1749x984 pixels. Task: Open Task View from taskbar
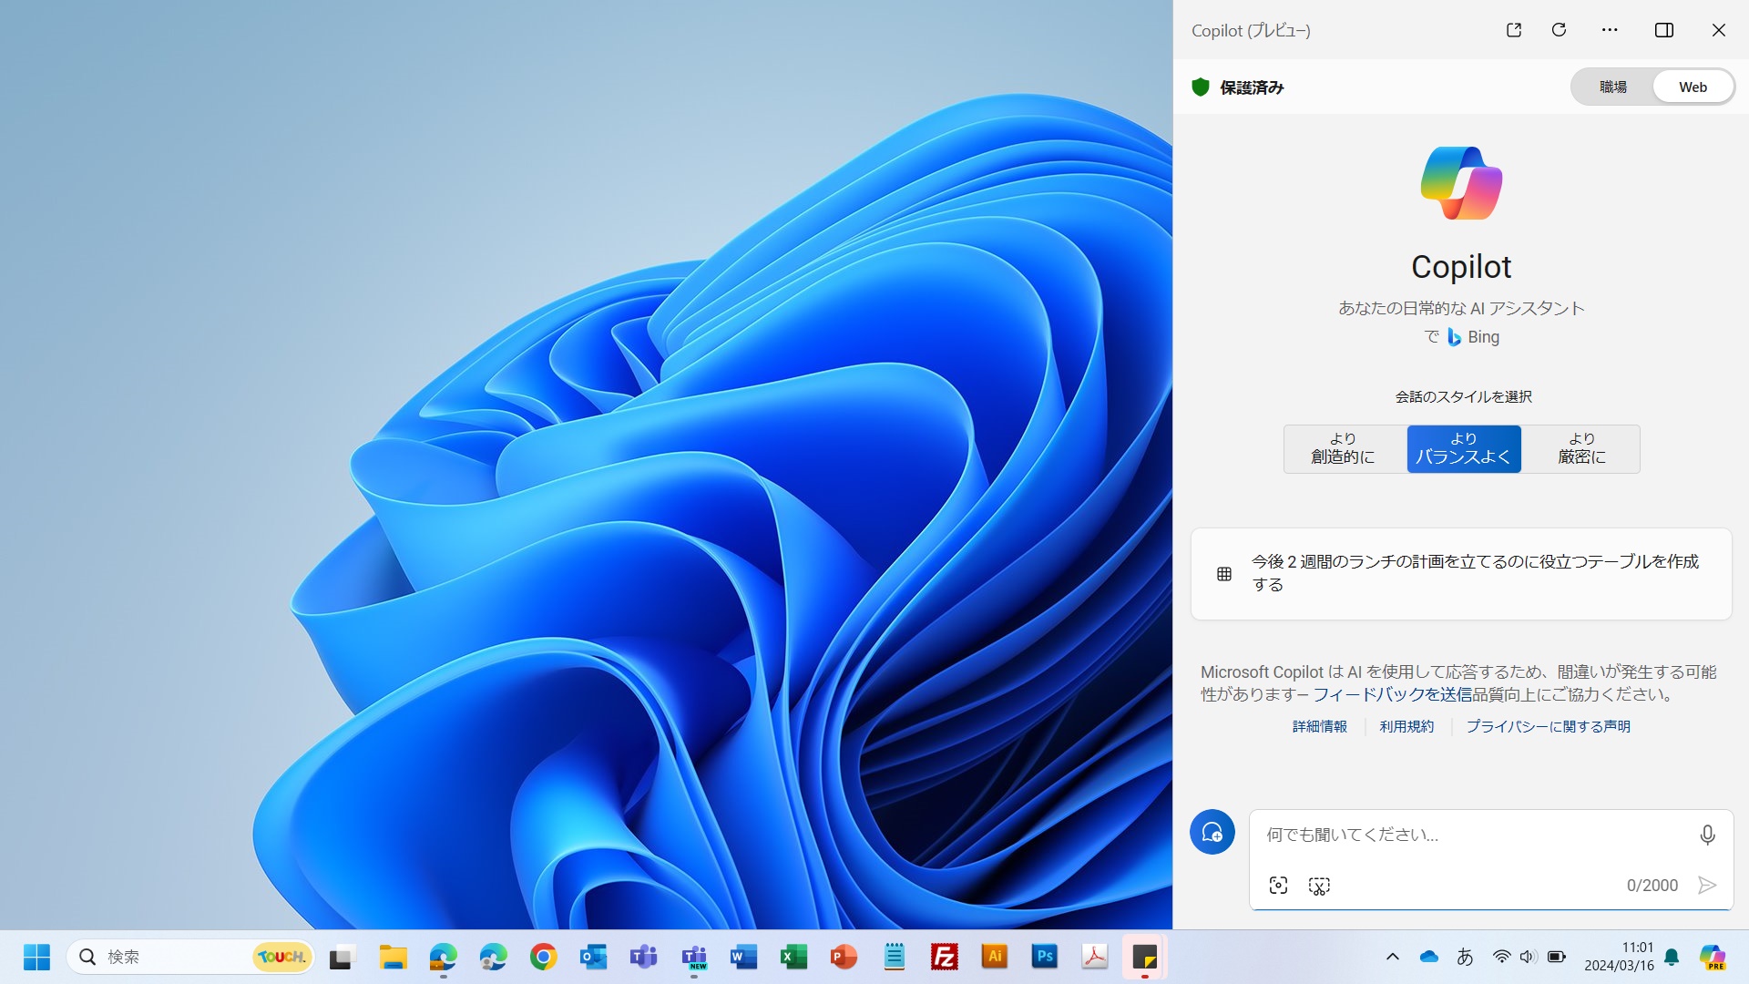pos(341,957)
